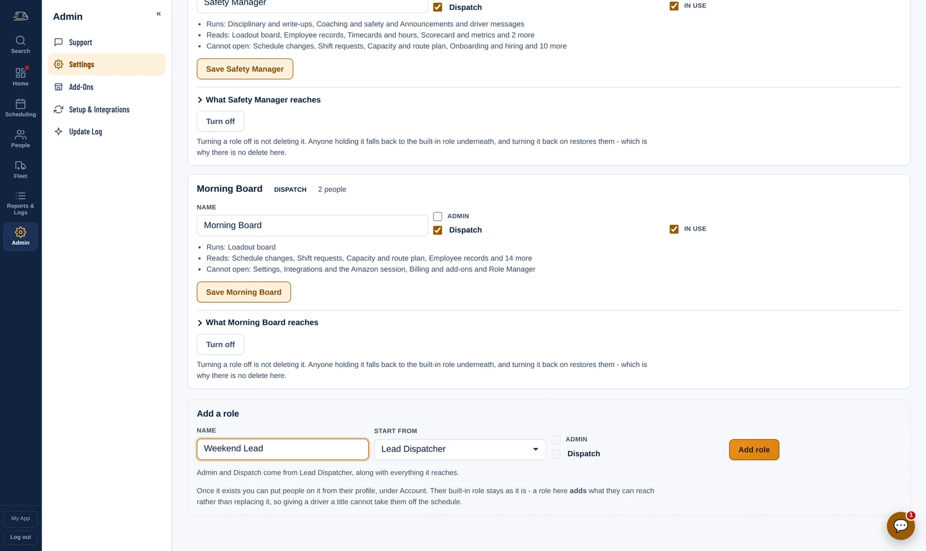Screen dimensions: 926x551
Task: Uncheck Dispatch for Morning Board role
Action: tap(438, 230)
